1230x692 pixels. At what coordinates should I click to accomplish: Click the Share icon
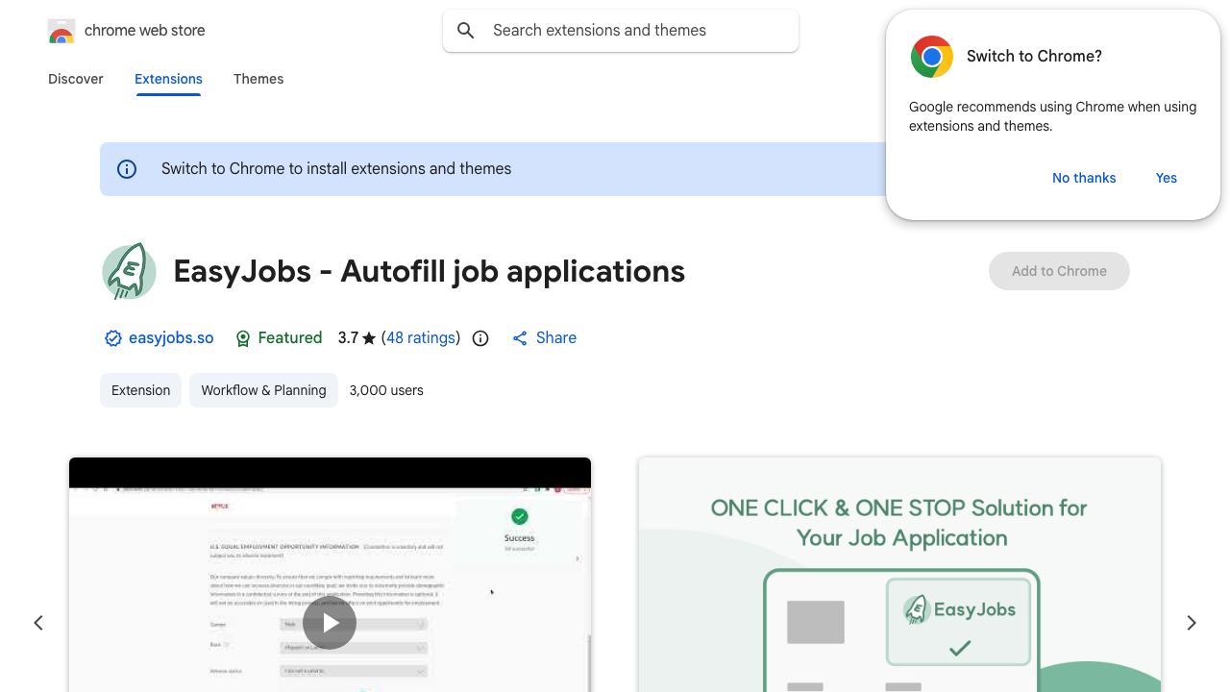(520, 338)
